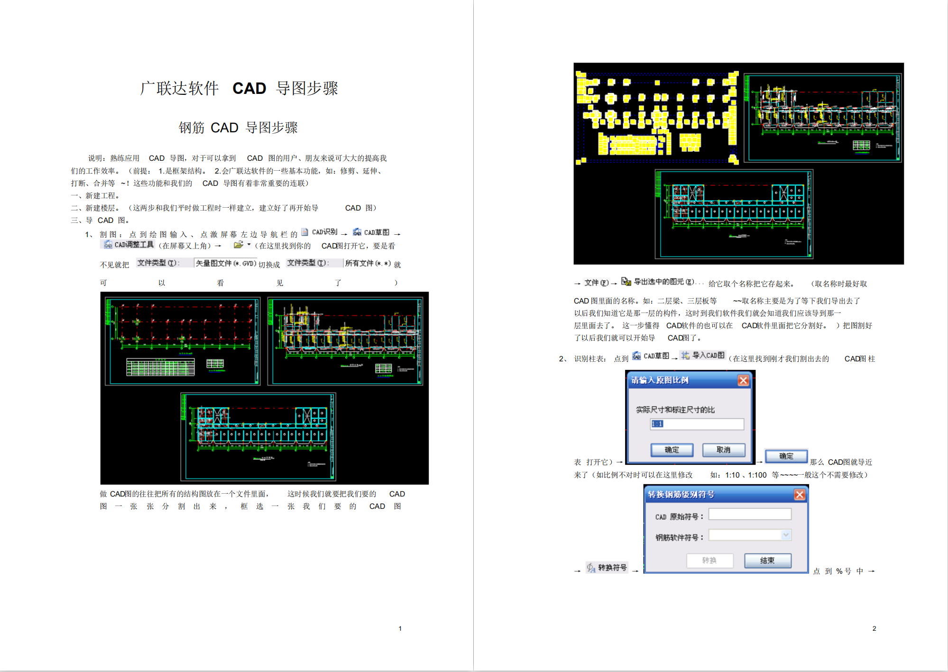Click the top-right floor plan drawing on page 2
This screenshot has height=672, width=948.
[x=823, y=118]
